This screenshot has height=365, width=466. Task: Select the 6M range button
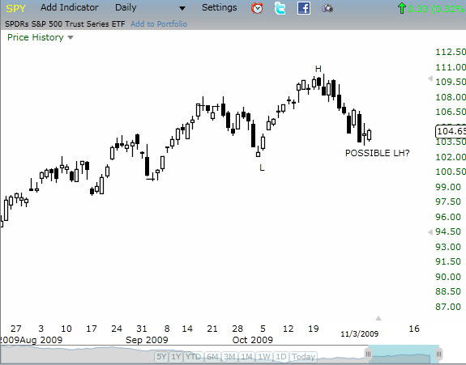coord(212,356)
